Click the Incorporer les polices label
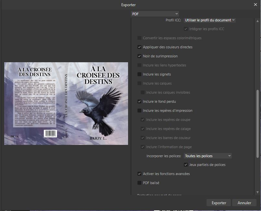 pos(164,156)
